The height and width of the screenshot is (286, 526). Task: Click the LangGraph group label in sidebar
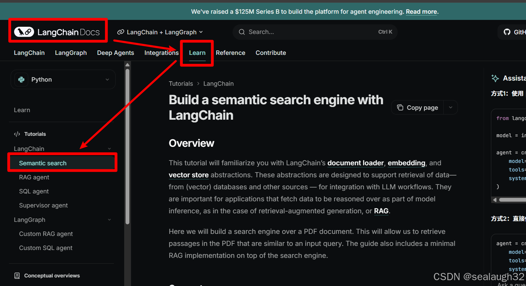pos(29,220)
